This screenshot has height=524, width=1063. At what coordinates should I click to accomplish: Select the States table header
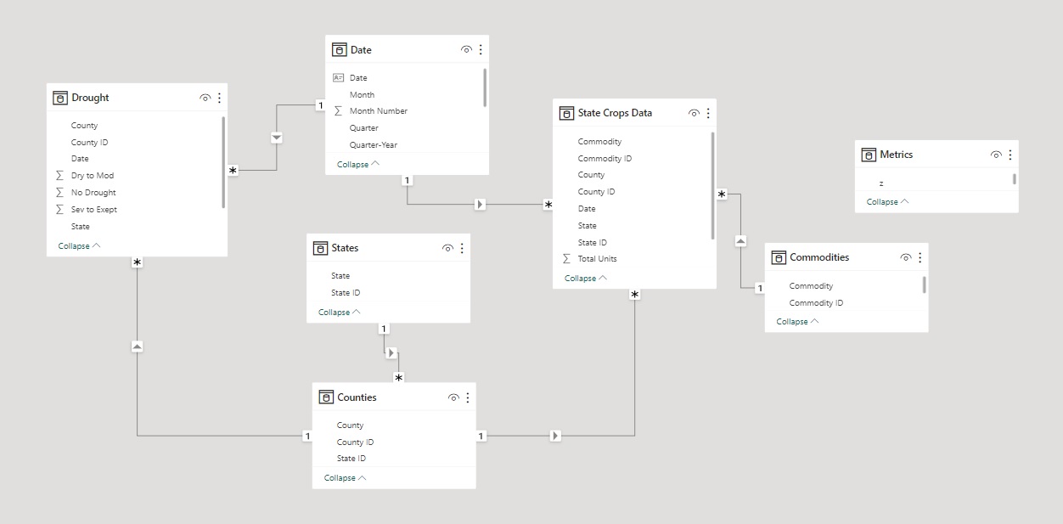(x=345, y=248)
